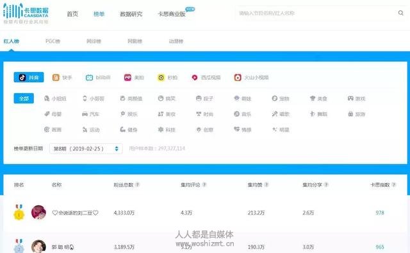Switch to the 网综榜 tab
The width and height of the screenshot is (410, 253).
click(x=94, y=41)
